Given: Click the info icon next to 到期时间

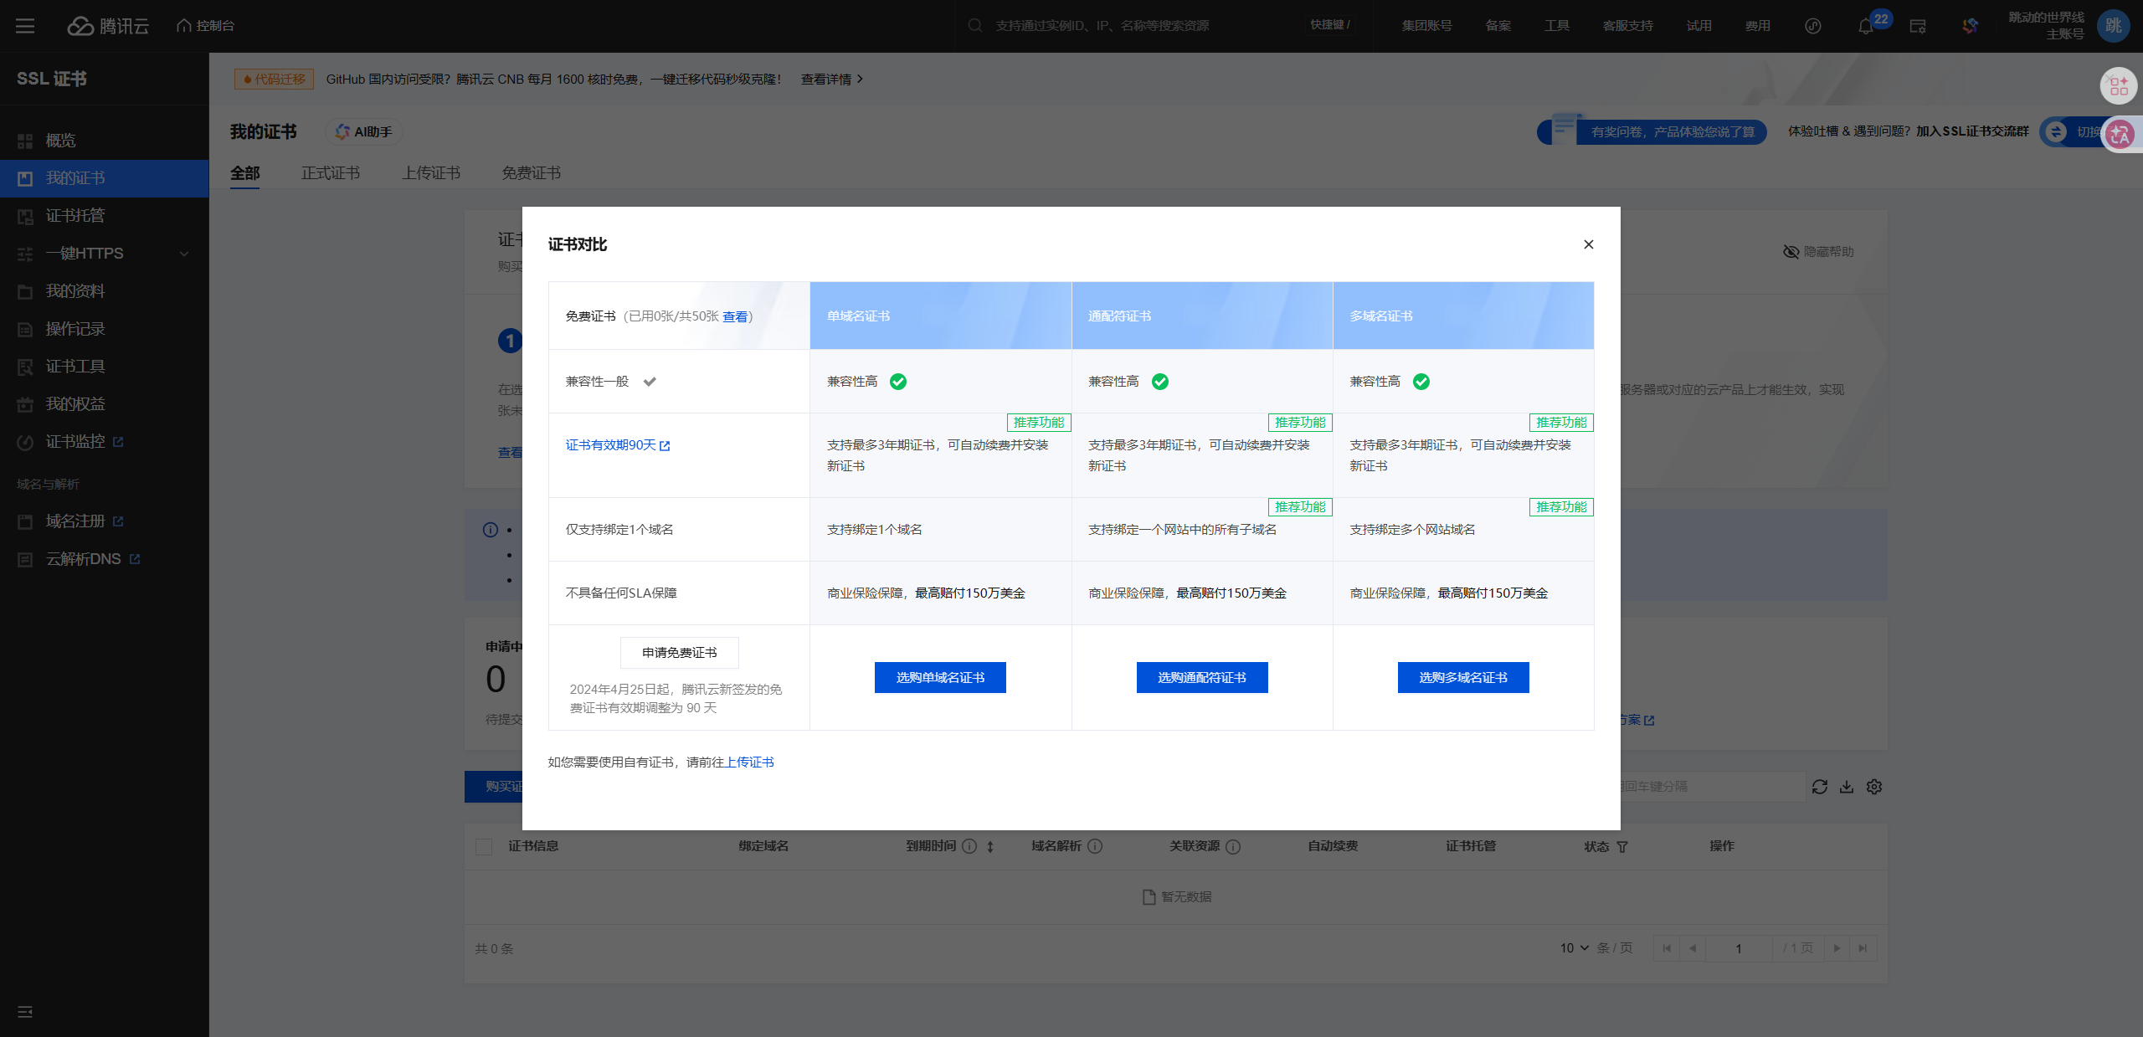Looking at the screenshot, I should click(x=969, y=846).
